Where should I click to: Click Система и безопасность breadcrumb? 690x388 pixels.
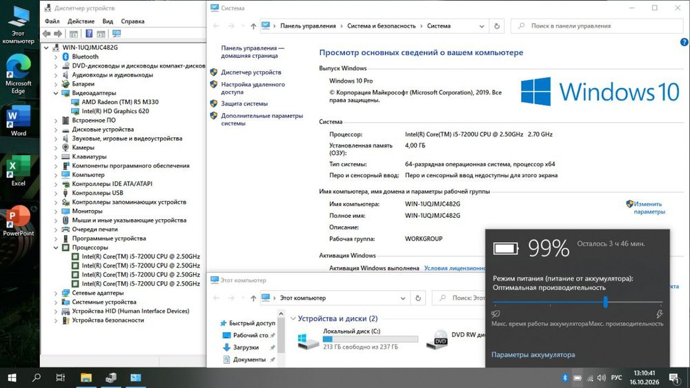tap(381, 26)
